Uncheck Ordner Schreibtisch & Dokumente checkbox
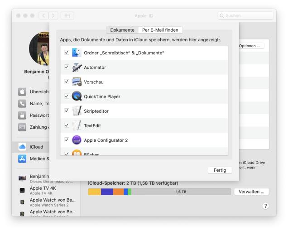 click(67, 53)
